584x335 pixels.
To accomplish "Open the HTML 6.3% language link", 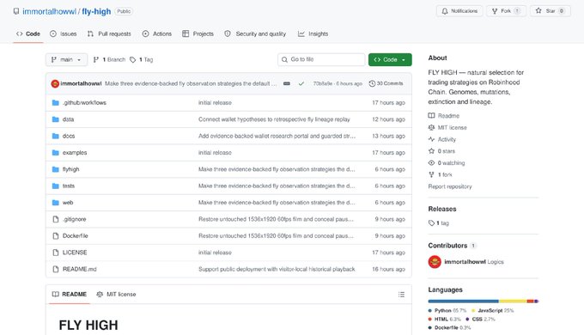I will 444,320.
